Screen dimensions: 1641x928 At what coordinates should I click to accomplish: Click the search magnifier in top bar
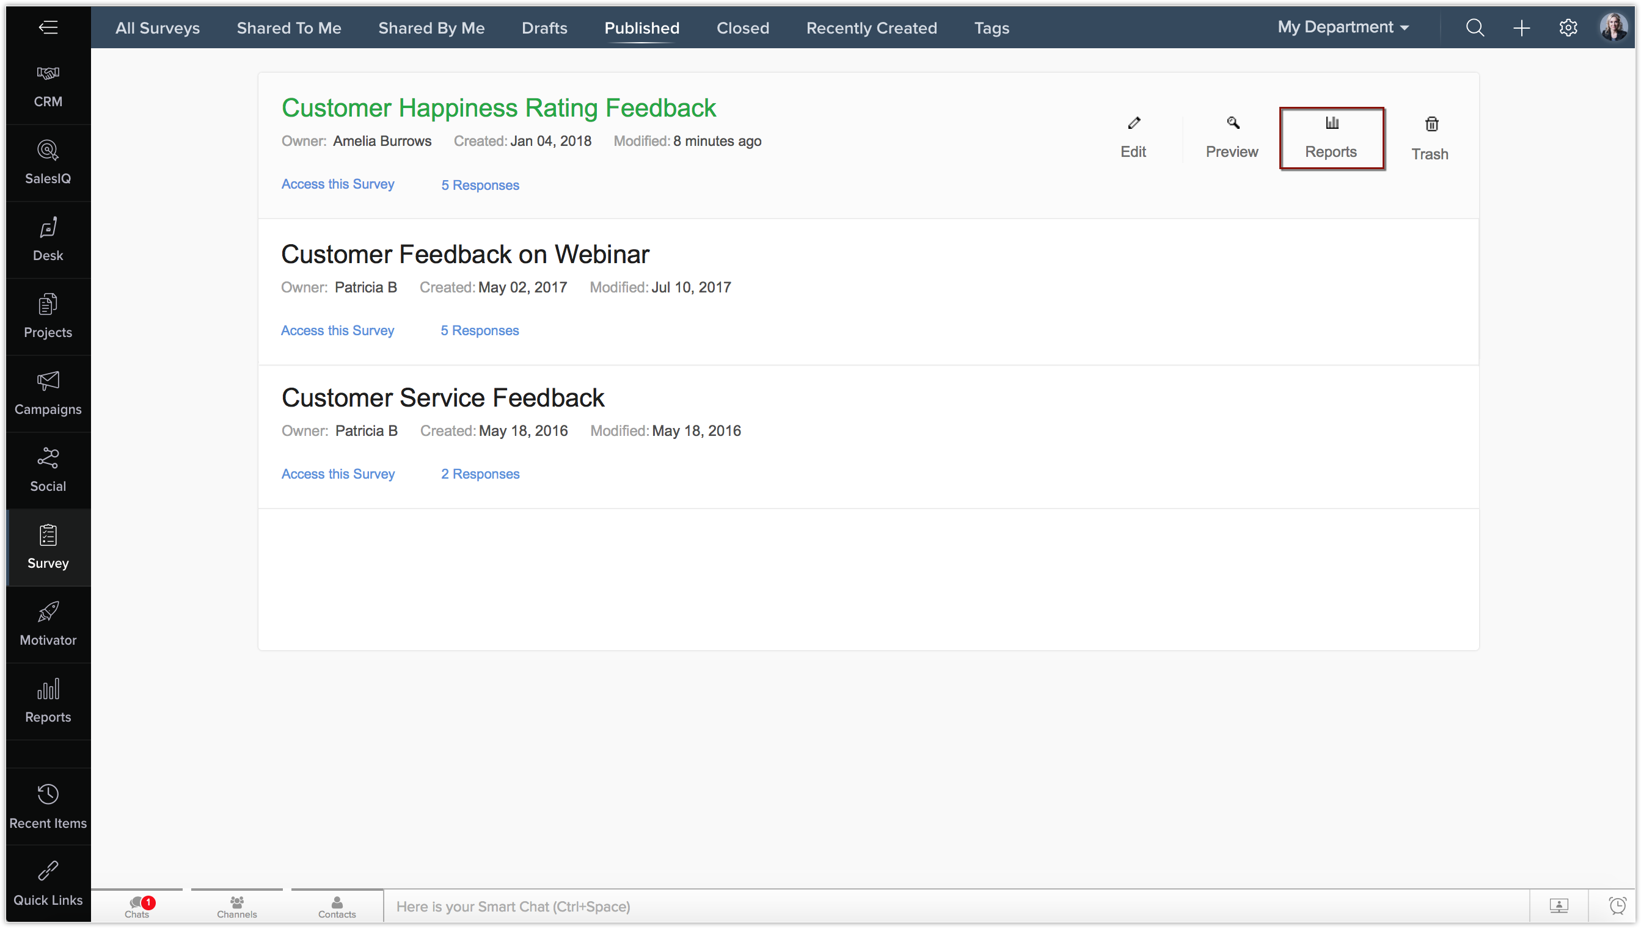1475,27
